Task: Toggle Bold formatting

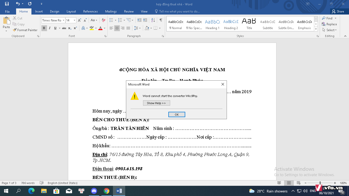Action: click(x=44, y=28)
